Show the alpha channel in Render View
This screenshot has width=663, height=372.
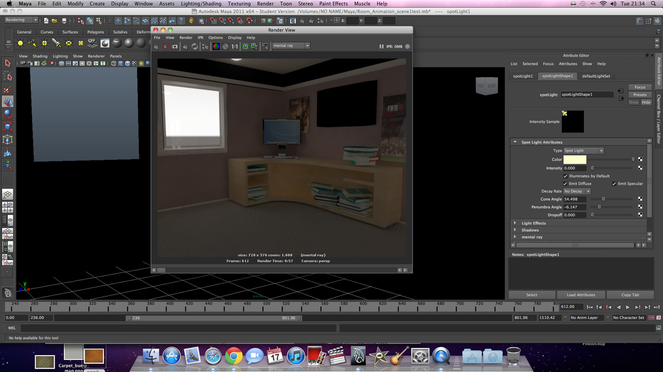(x=225, y=46)
